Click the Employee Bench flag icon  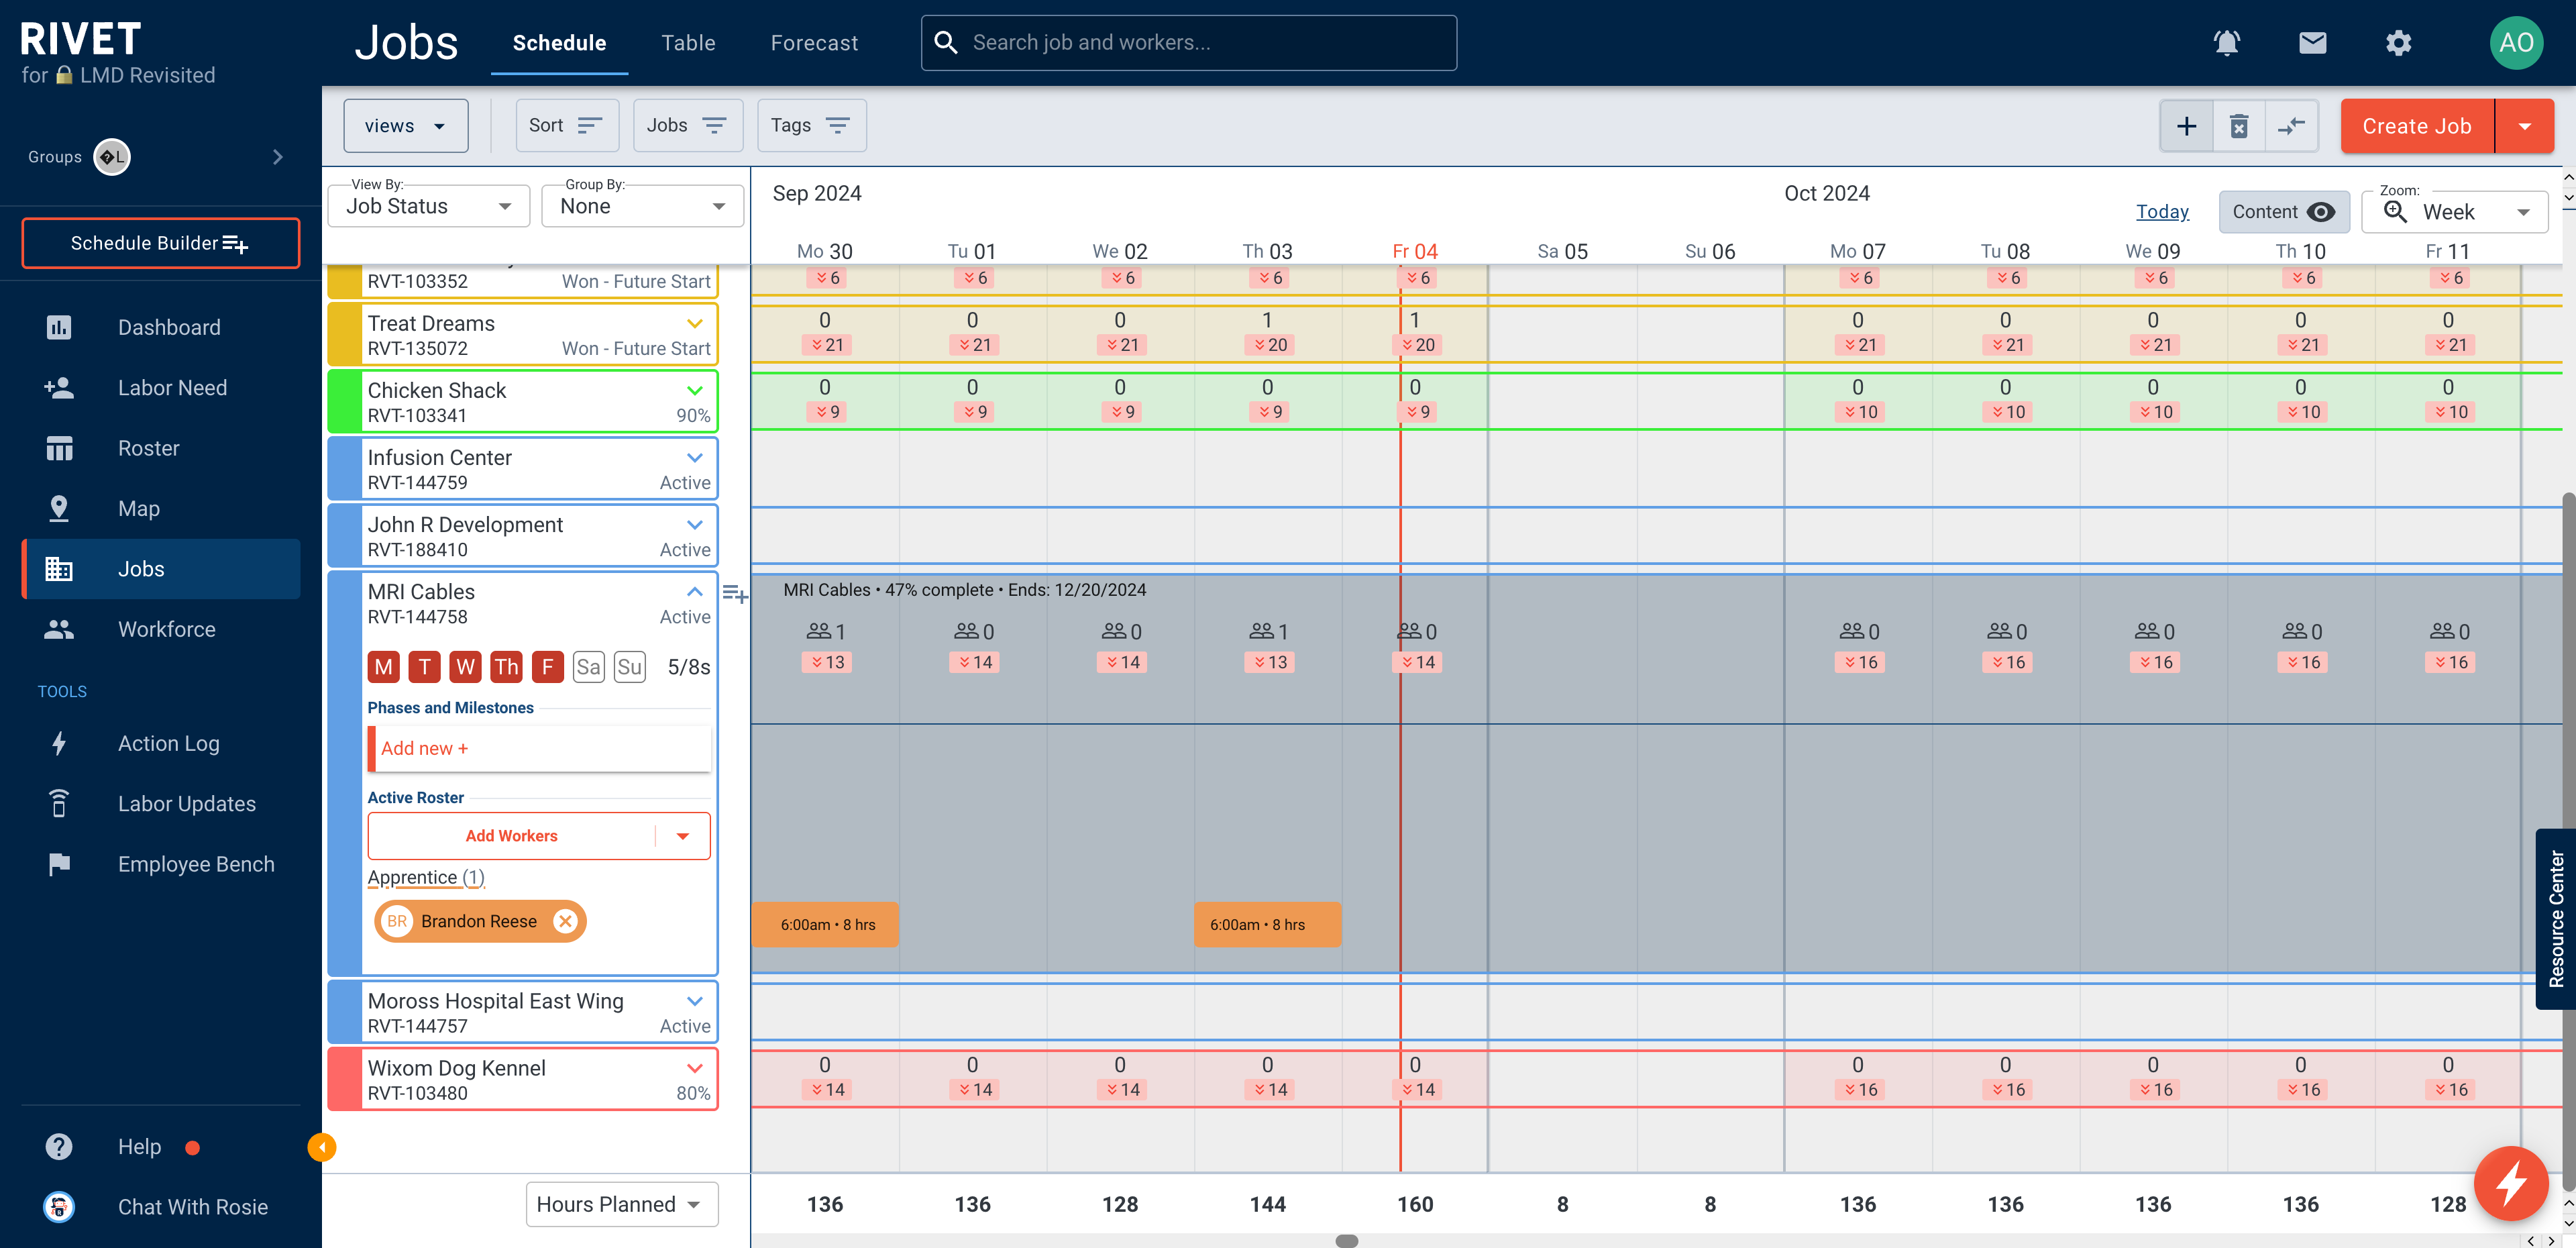tap(59, 864)
